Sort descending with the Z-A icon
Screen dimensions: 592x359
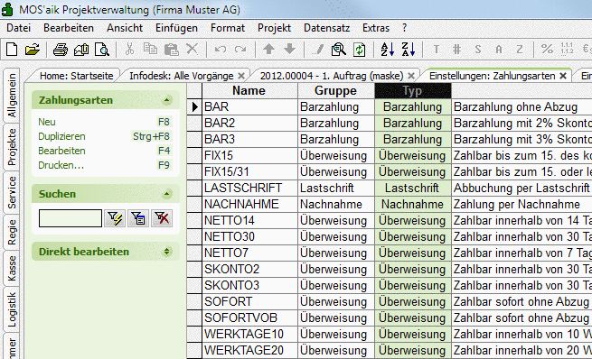click(x=409, y=50)
